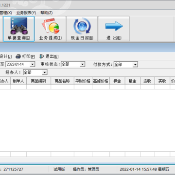175x175 pixels.
Task: Click the status bar date and time
Action: [144, 169]
